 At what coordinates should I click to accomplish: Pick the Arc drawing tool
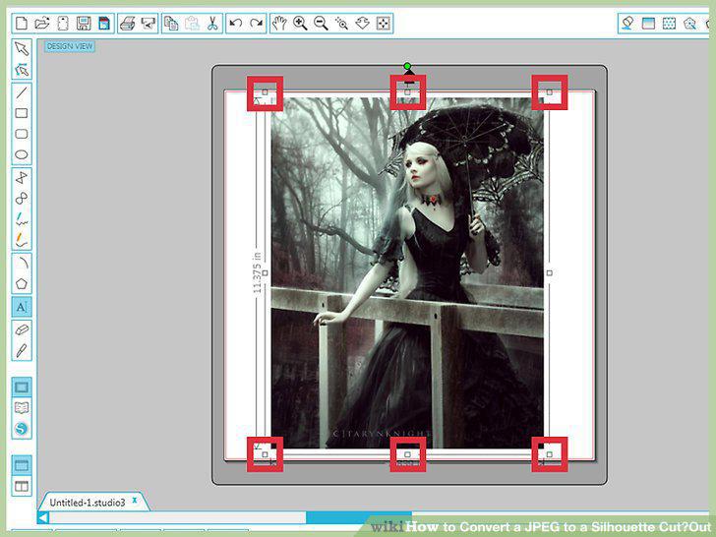click(22, 263)
